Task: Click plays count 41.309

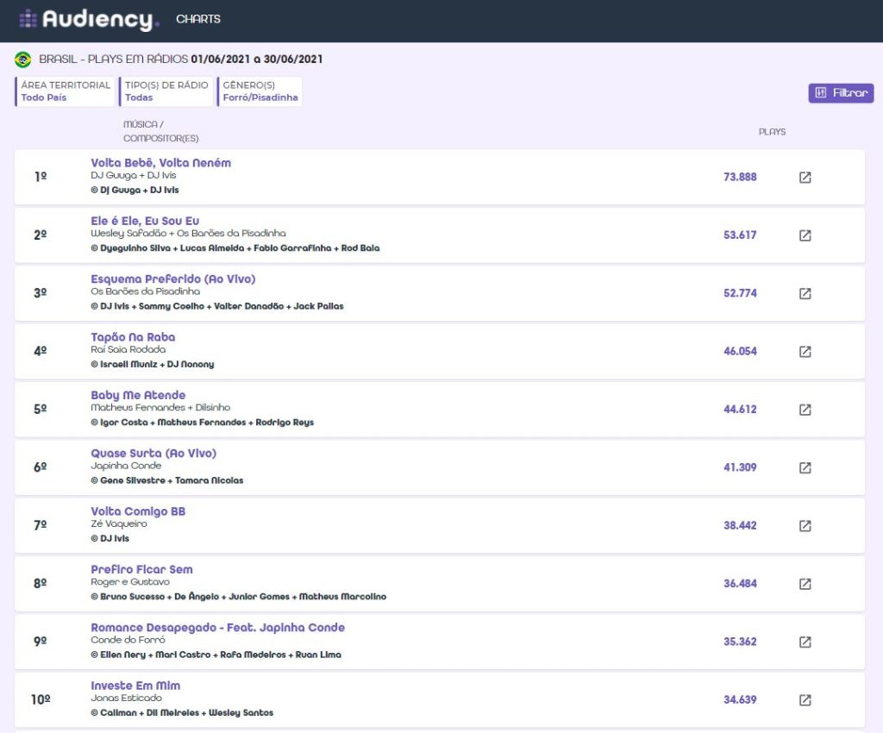Action: point(740,467)
